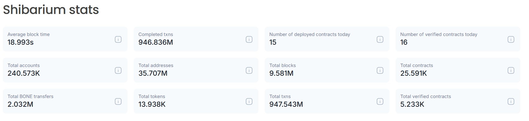Viewport: 529px width, 121px height.
Task: Show info for deployed contracts today
Action: click(380, 39)
